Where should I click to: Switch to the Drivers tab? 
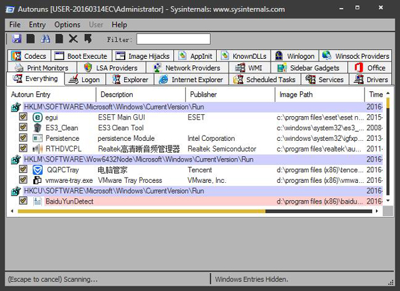tap(371, 79)
